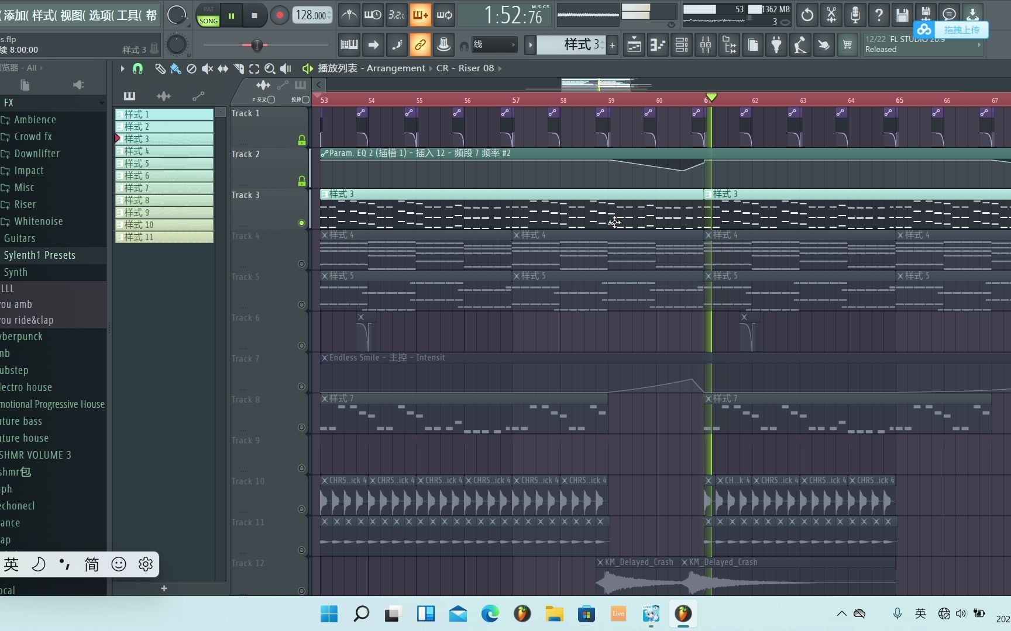1011x631 pixels.
Task: Open playlist options menu arrow
Action: pyautogui.click(x=122, y=68)
